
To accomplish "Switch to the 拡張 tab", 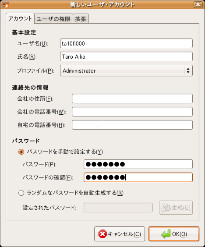I will tap(81, 19).
